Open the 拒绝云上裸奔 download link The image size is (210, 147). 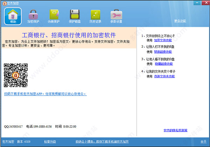[102, 141]
